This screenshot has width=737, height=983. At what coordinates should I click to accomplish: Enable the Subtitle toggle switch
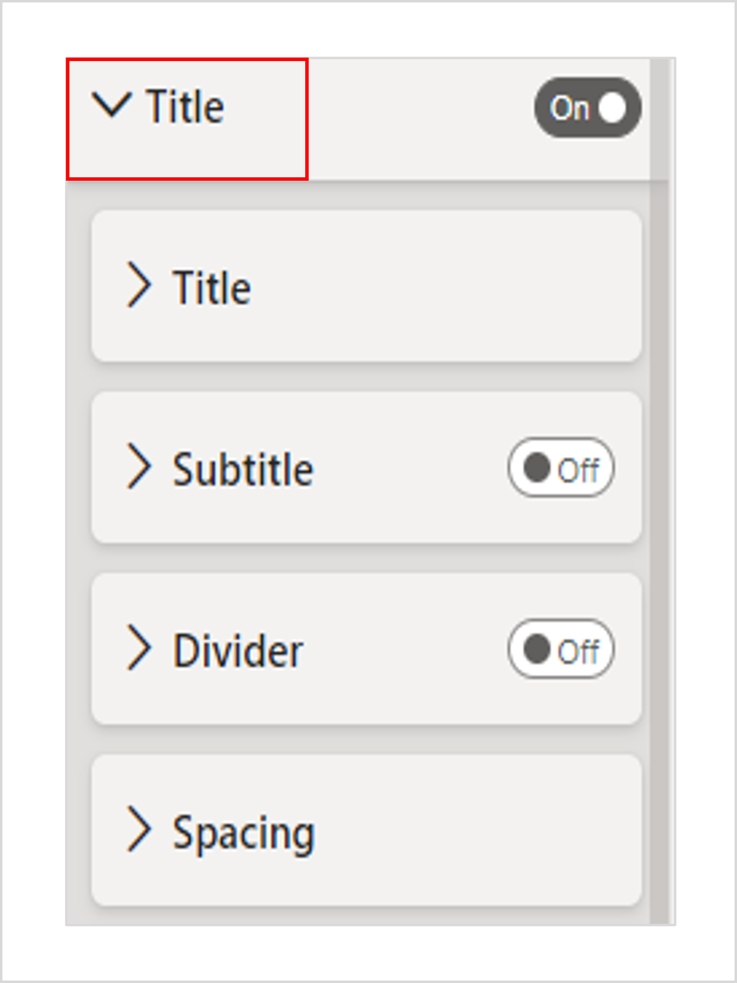point(561,467)
